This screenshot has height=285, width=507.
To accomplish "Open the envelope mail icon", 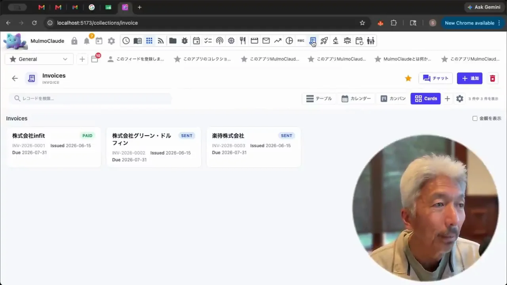I will 266,40.
